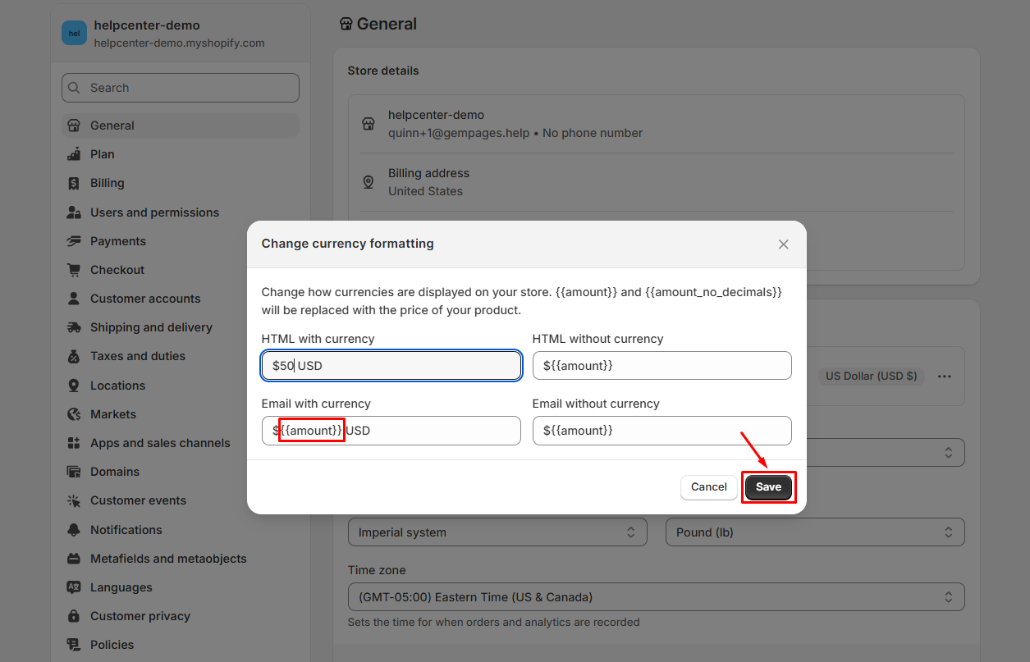This screenshot has height=662, width=1030.
Task: Click the Locations pin icon
Action: click(x=74, y=386)
